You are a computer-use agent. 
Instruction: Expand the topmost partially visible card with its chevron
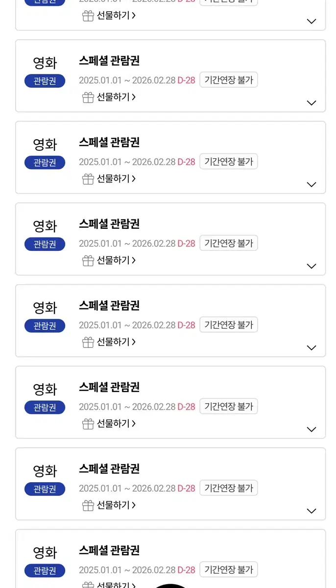312,21
